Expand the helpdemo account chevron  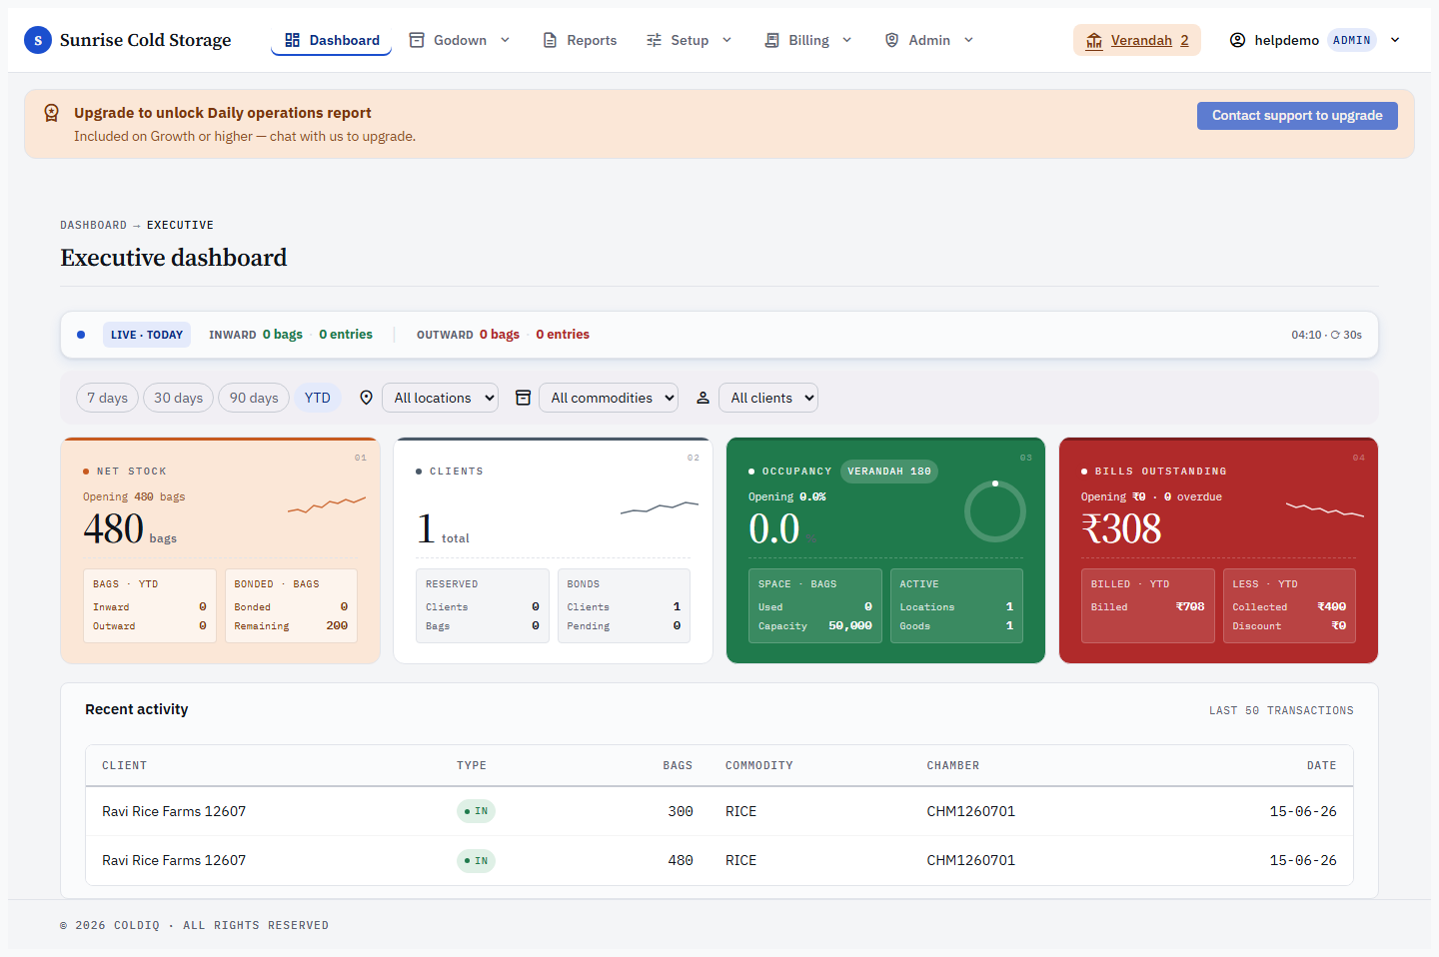coord(1395,40)
